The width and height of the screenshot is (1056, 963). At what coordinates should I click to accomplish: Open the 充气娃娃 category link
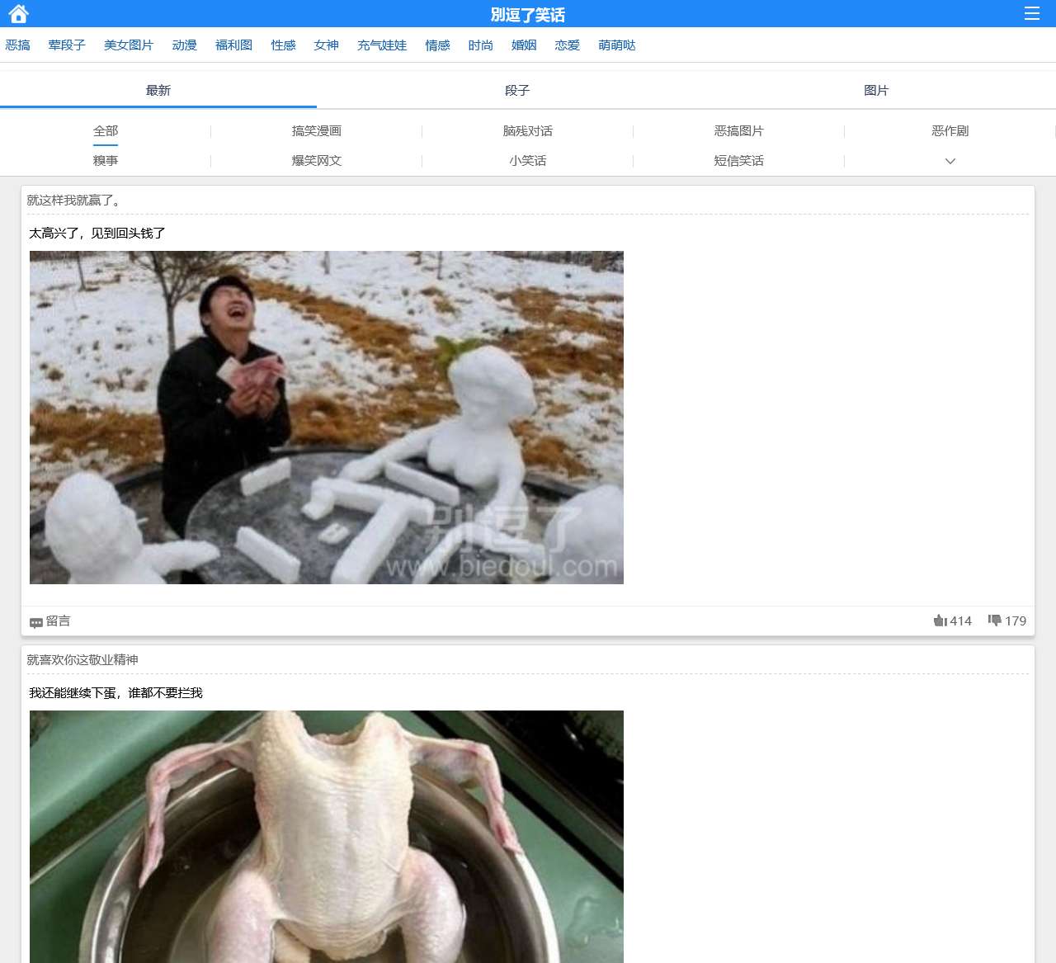click(382, 45)
